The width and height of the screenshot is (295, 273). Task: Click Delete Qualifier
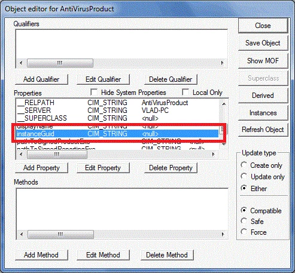pyautogui.click(x=171, y=79)
